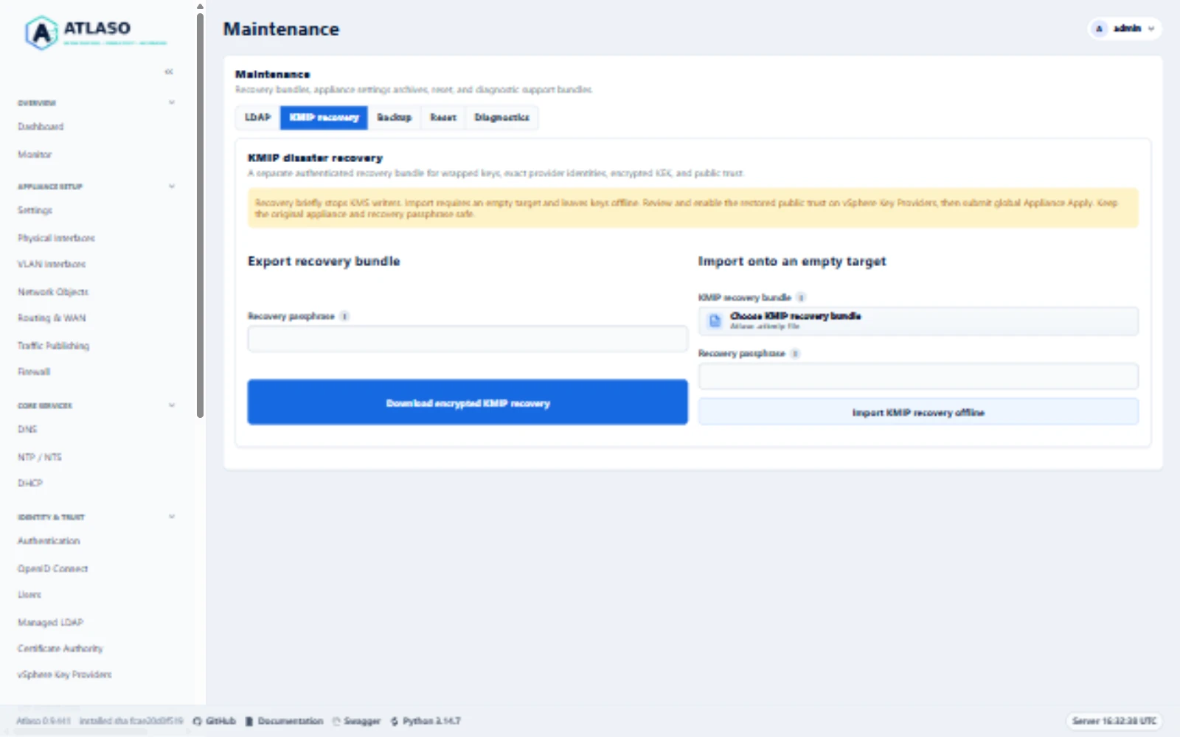Open Dashboard in the sidebar
1180x737 pixels.
41,127
